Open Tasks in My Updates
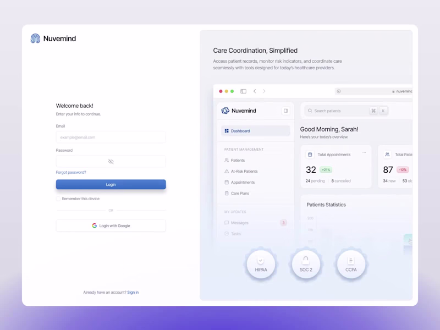The width and height of the screenshot is (440, 330). 255,233
